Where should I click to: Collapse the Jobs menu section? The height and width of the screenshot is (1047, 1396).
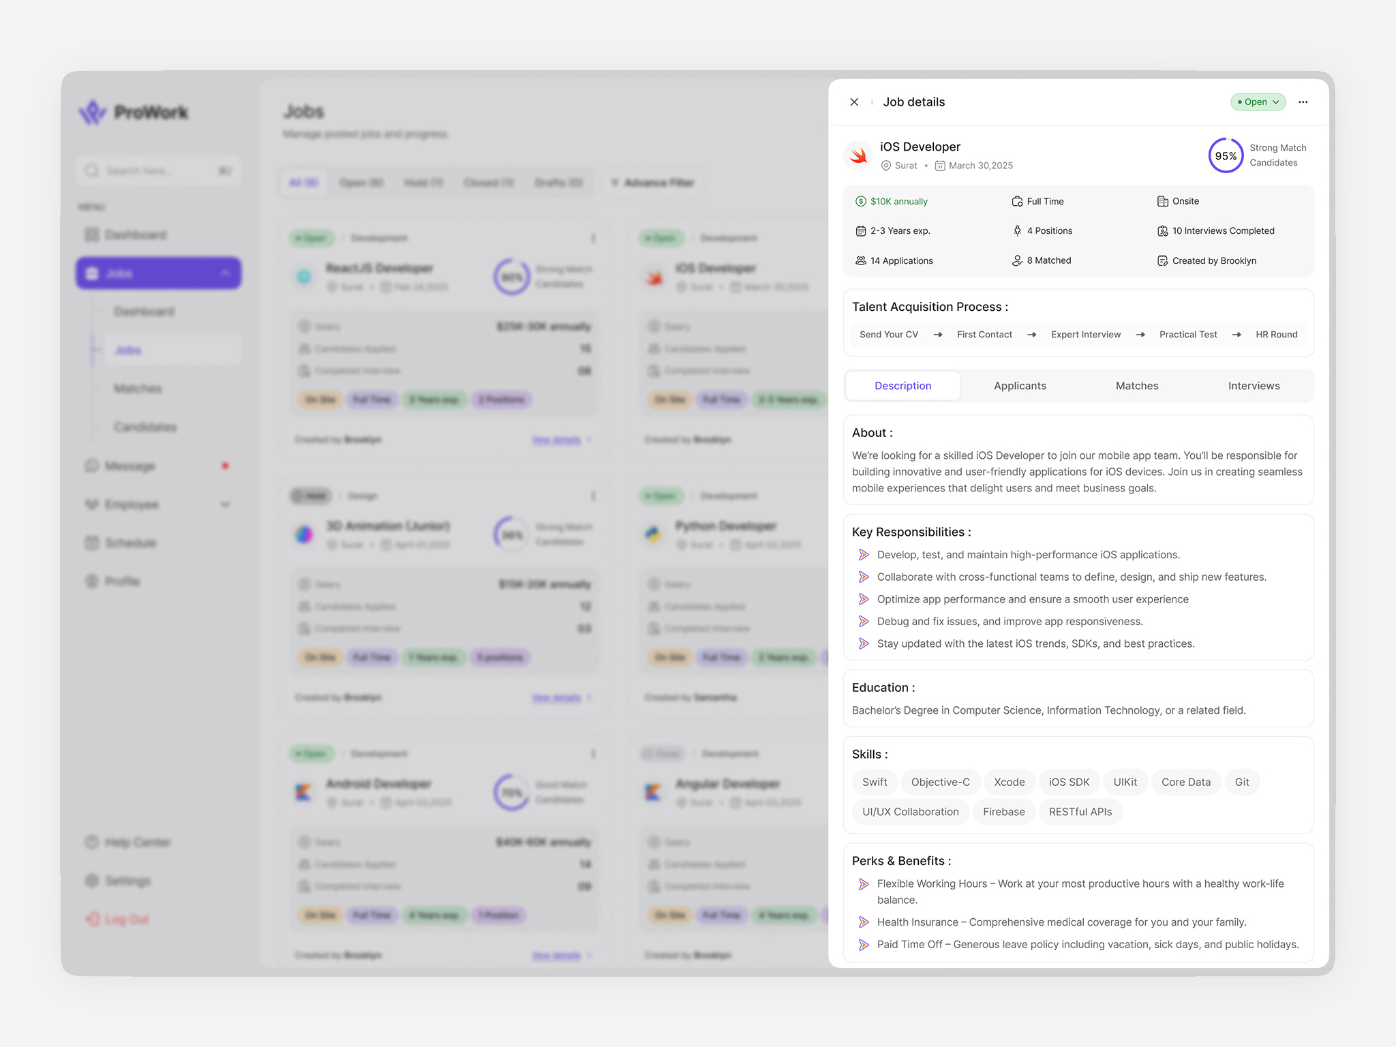coord(225,273)
